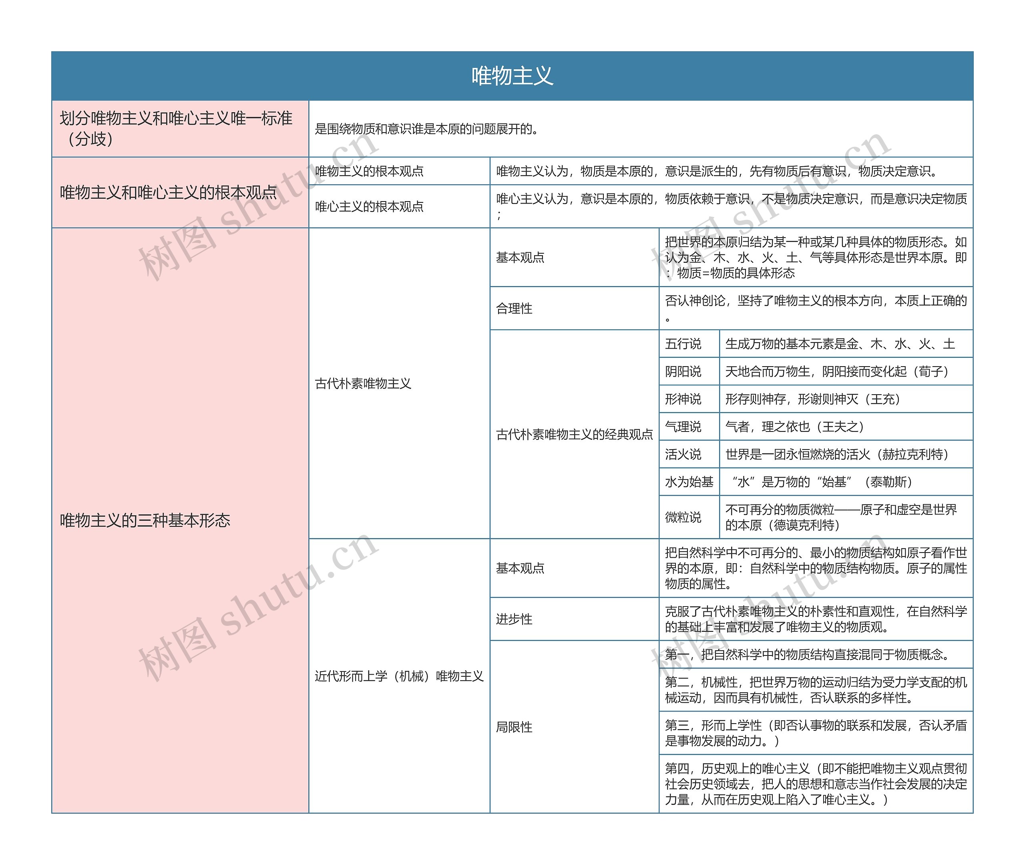Click the text beginning 第三，形而上学性
Viewport: 1025px width, 865px height.
[816, 733]
